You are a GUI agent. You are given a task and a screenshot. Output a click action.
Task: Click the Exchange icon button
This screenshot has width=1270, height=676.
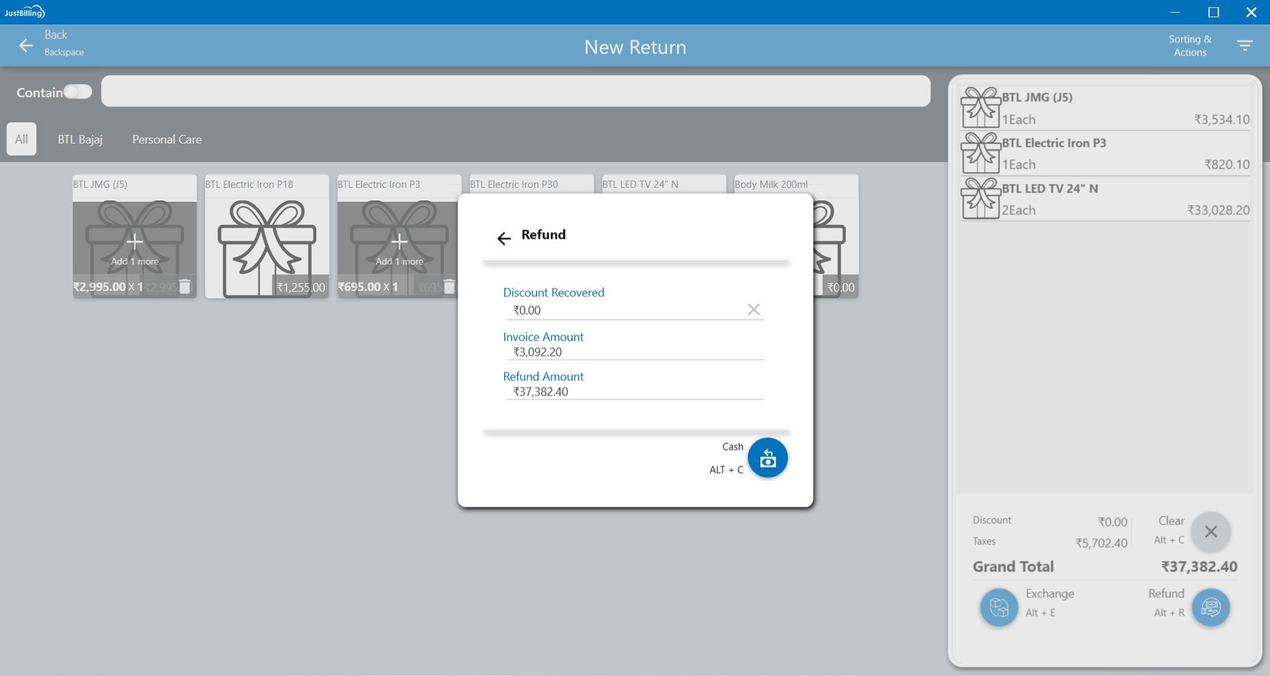(x=999, y=607)
